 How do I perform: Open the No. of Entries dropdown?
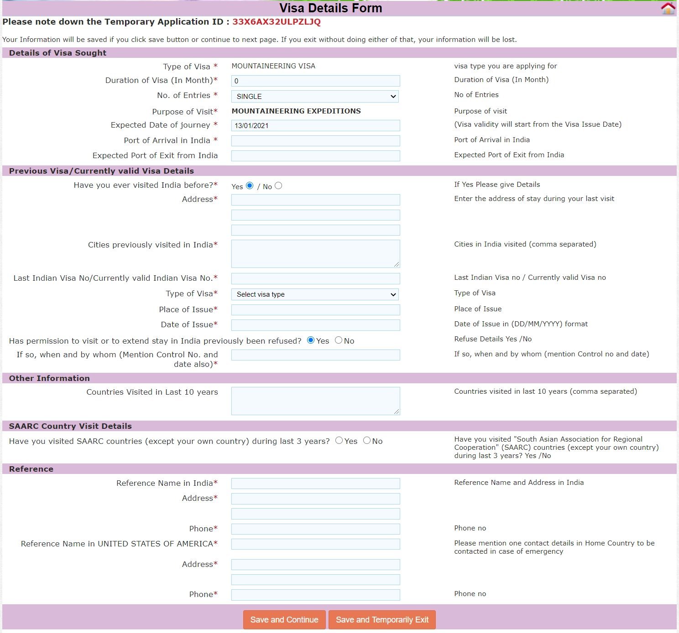[x=315, y=96]
